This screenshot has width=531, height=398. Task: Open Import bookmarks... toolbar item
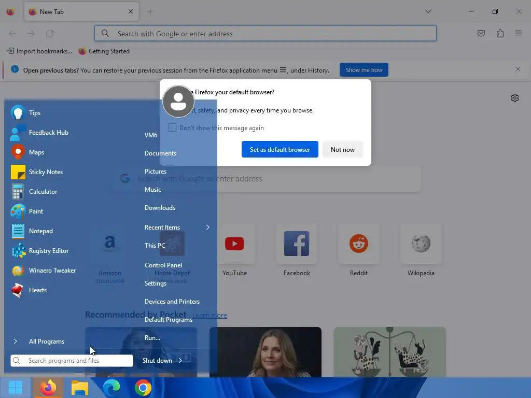pyautogui.click(x=39, y=51)
